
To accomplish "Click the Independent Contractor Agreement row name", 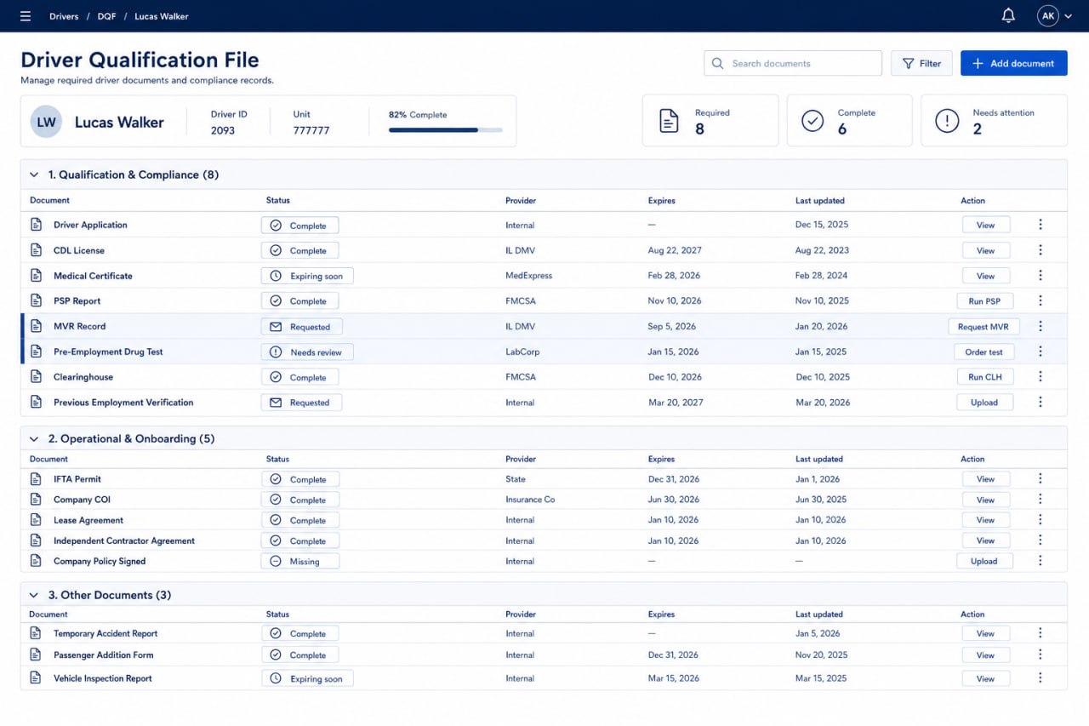I will coord(124,540).
